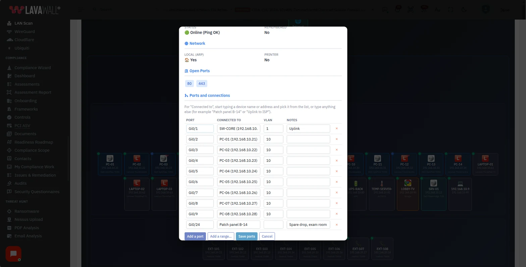This screenshot has width=526, height=267.
Task: Open PCI ASV in sidebar
Action: 22,125
